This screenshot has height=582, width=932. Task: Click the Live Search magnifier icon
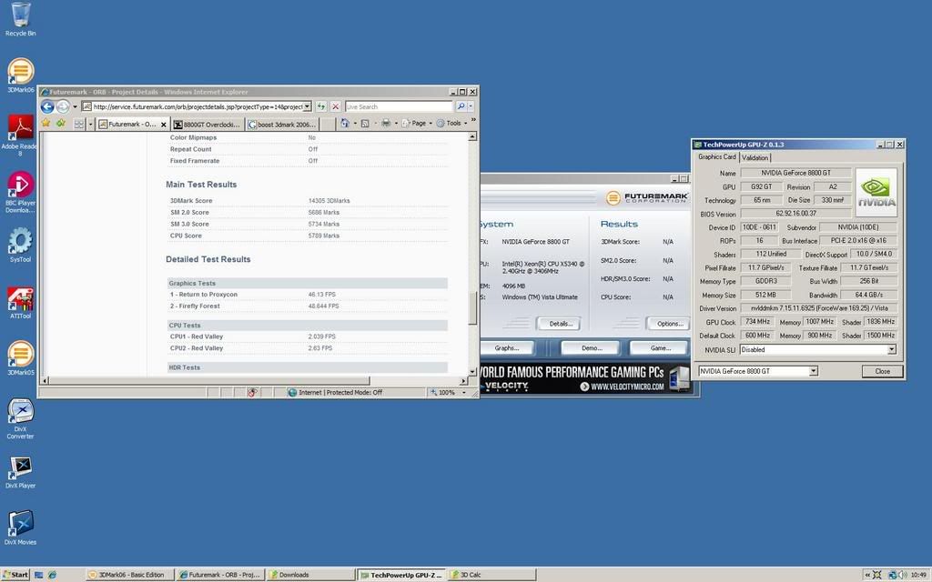461,106
